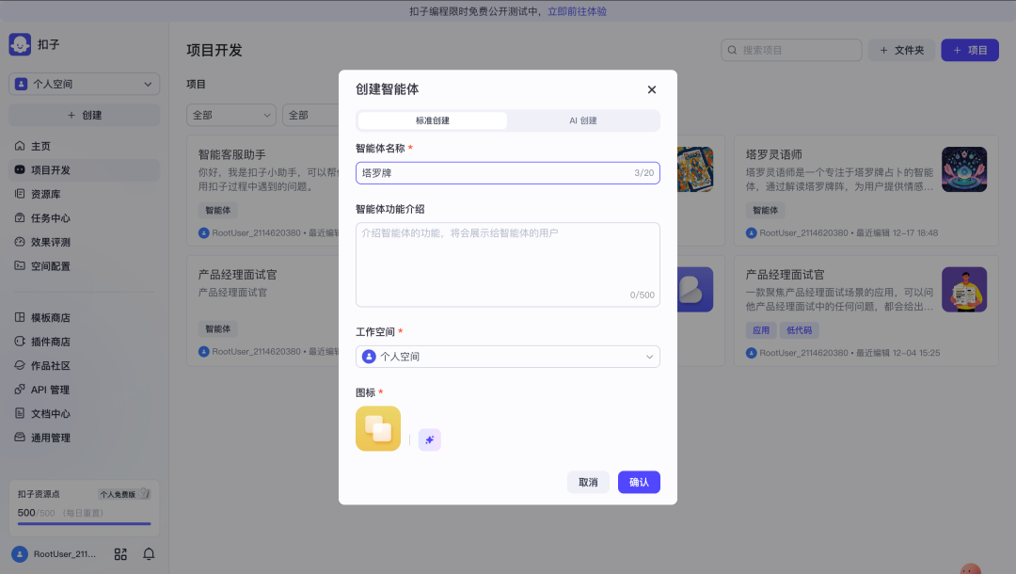Screen dimensions: 1016x574
Task: Open 空间配置 settings entry
Action: [x=85, y=266]
